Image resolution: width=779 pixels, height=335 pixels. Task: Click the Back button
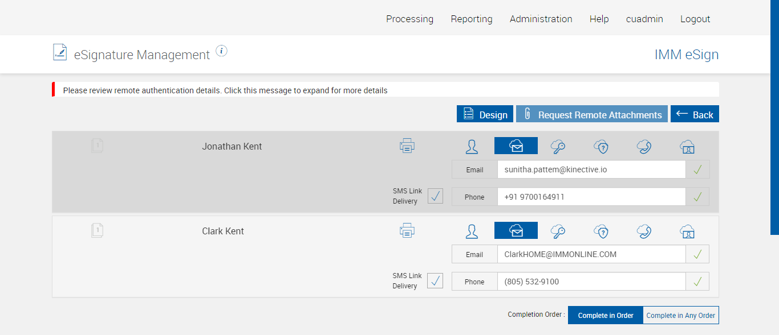695,114
